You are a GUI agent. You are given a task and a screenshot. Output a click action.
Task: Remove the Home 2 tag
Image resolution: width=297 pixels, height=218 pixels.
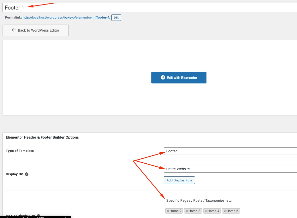tap(168, 211)
